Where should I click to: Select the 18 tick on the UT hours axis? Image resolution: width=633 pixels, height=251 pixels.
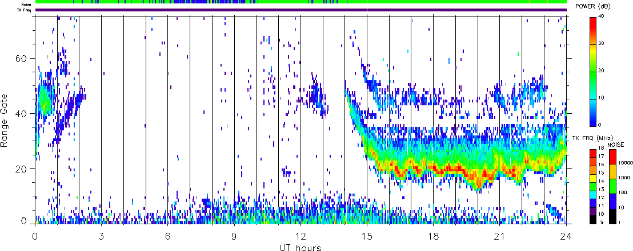click(x=433, y=236)
